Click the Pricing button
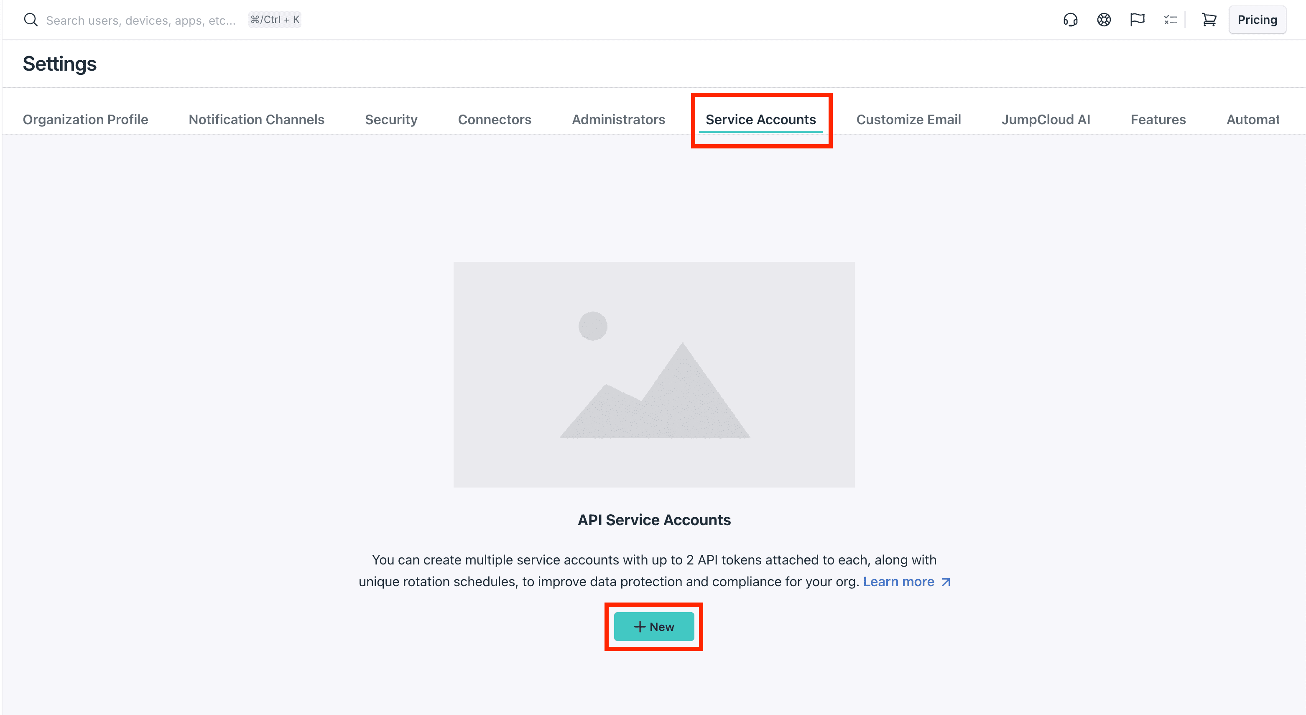The width and height of the screenshot is (1306, 715). (1257, 20)
